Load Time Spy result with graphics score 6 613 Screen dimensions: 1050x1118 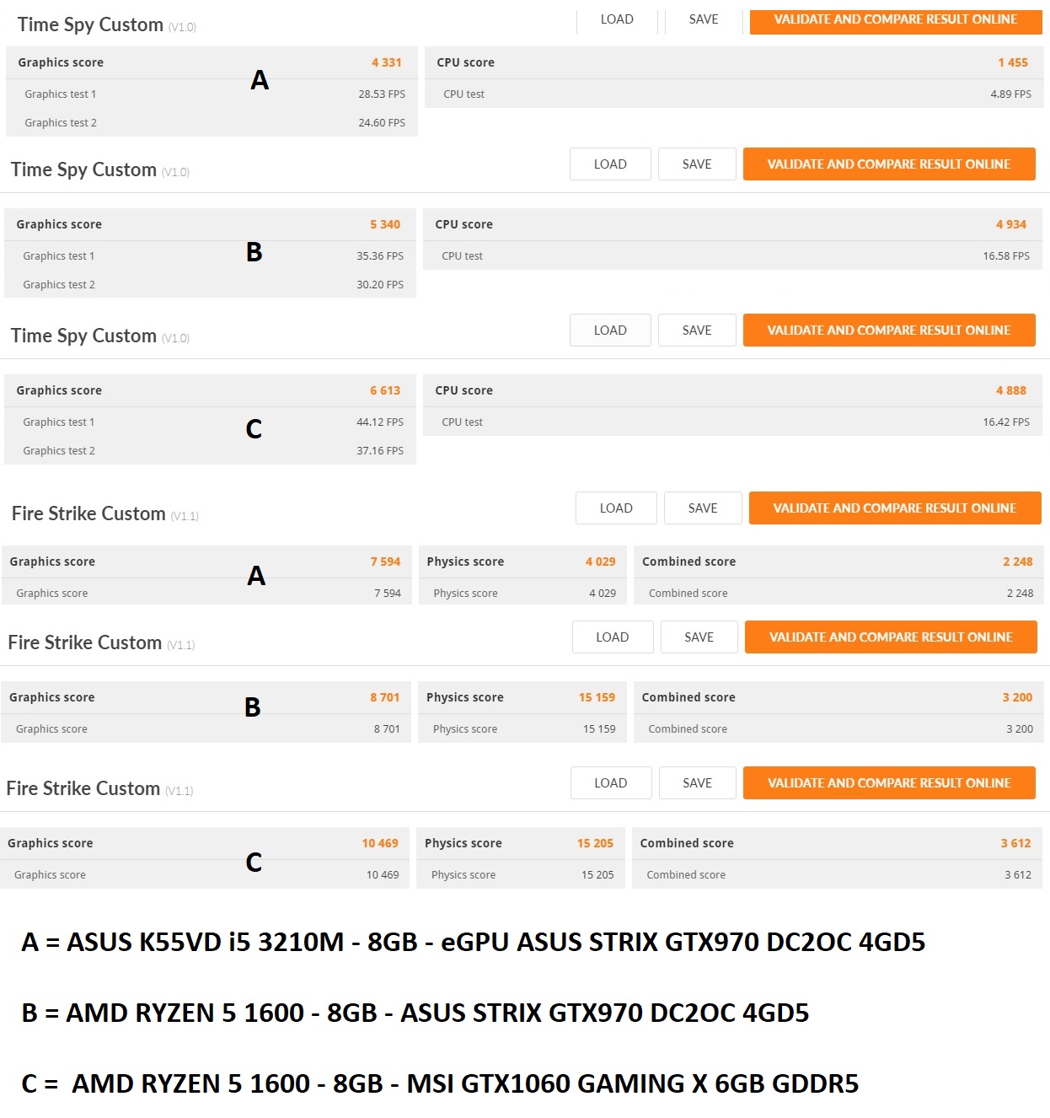(x=610, y=331)
